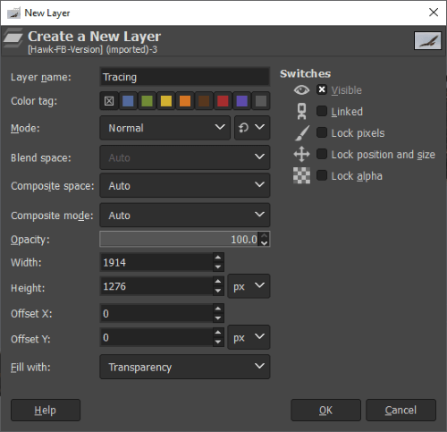Open the Fill with Transparency dropdown

[x=185, y=367]
